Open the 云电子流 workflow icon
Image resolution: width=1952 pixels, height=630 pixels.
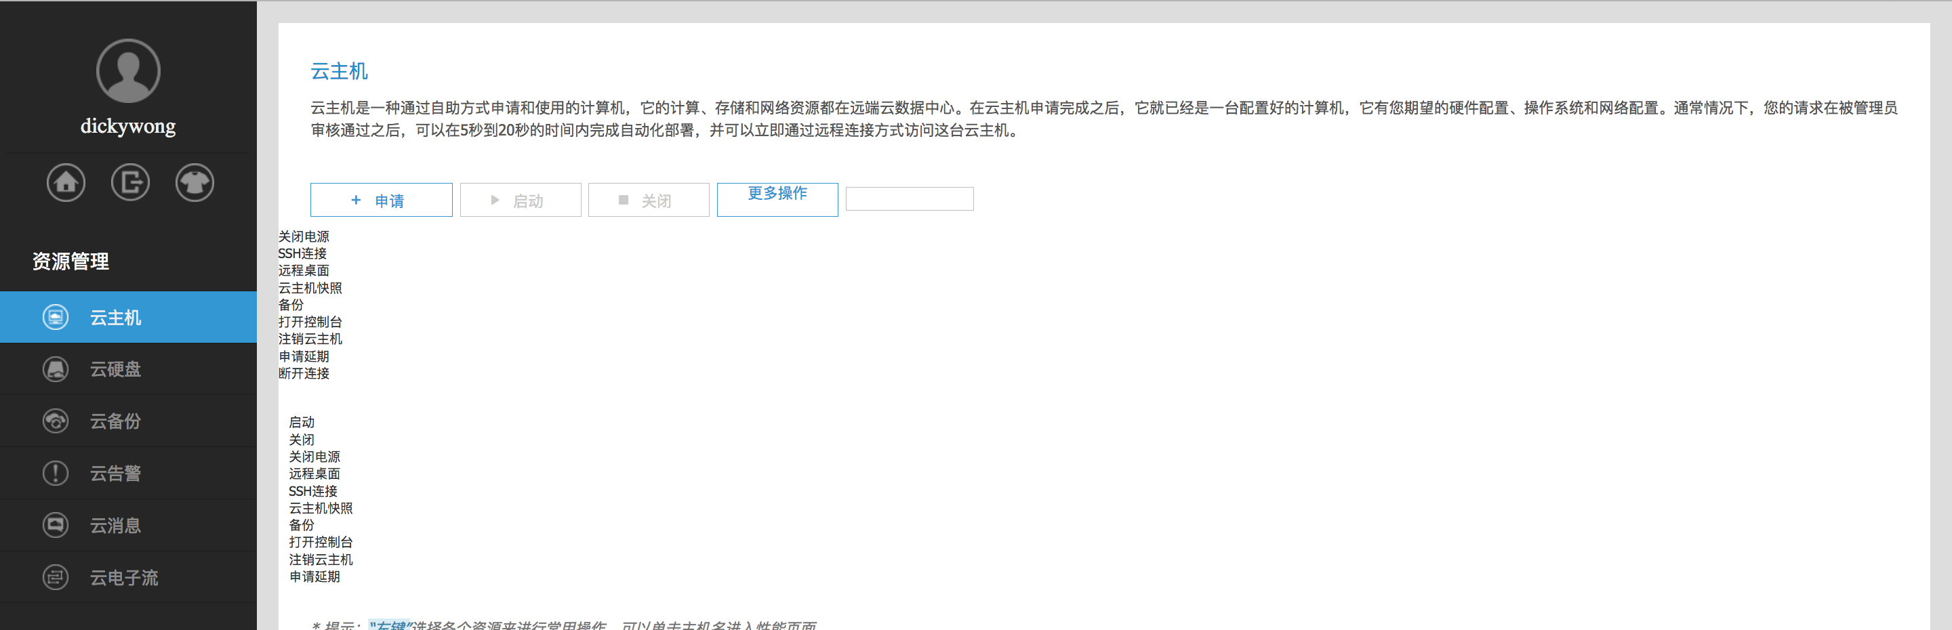point(56,578)
